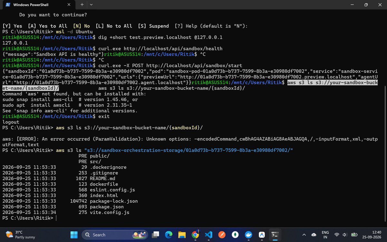Click the index.html listing
The height and width of the screenshot is (242, 387).
[x=104, y=195]
